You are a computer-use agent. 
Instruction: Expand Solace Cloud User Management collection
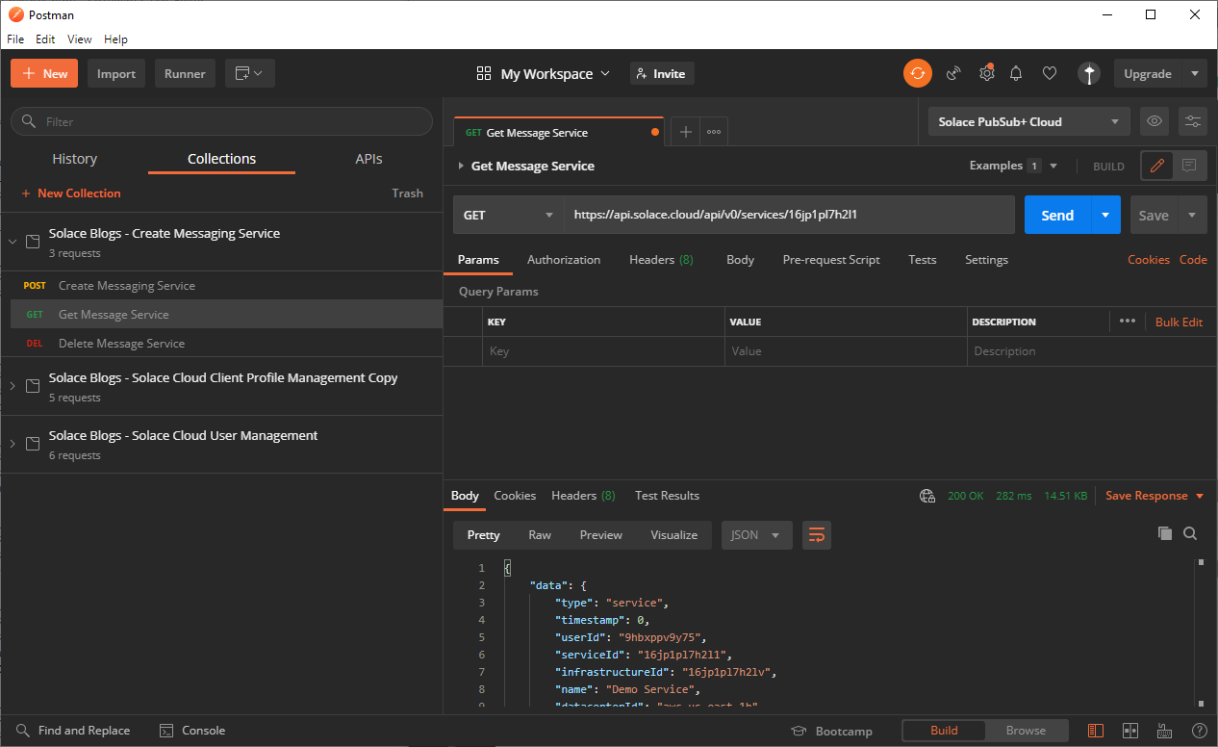[x=13, y=444]
